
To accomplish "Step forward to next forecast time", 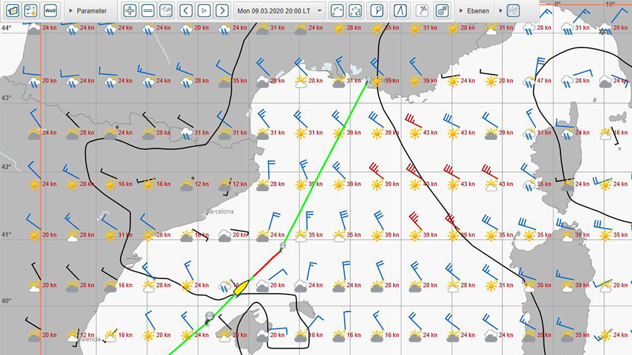I will coord(222,11).
